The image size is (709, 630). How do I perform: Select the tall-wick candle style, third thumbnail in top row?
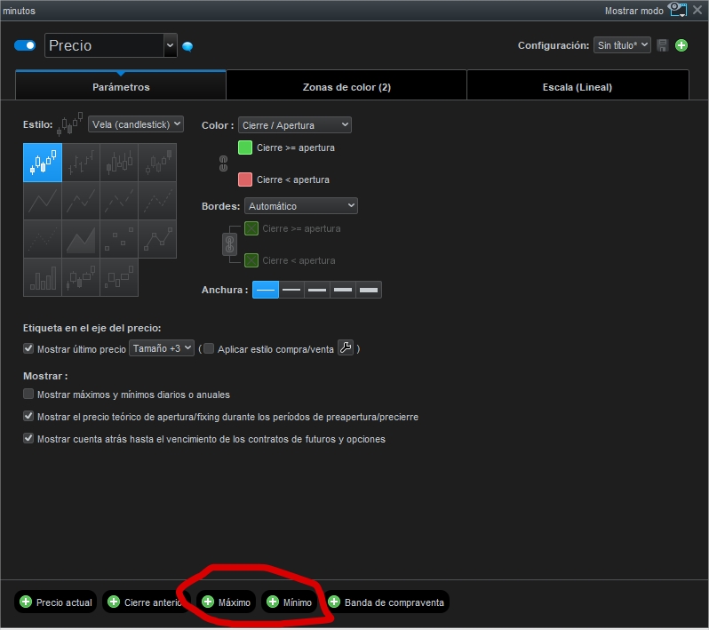119,163
